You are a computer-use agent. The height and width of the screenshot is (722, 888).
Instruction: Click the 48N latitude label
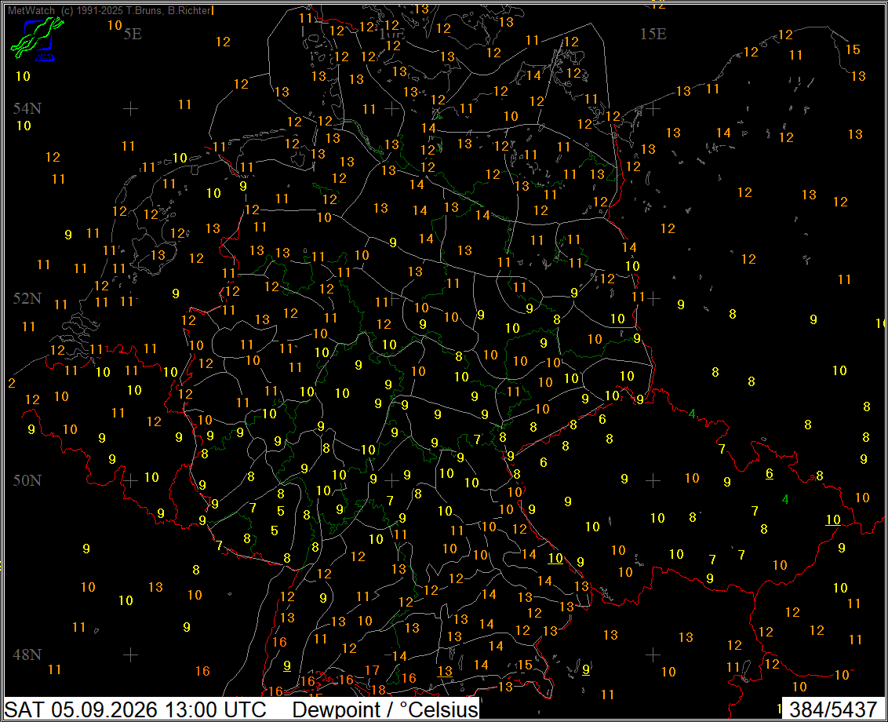[x=27, y=655]
